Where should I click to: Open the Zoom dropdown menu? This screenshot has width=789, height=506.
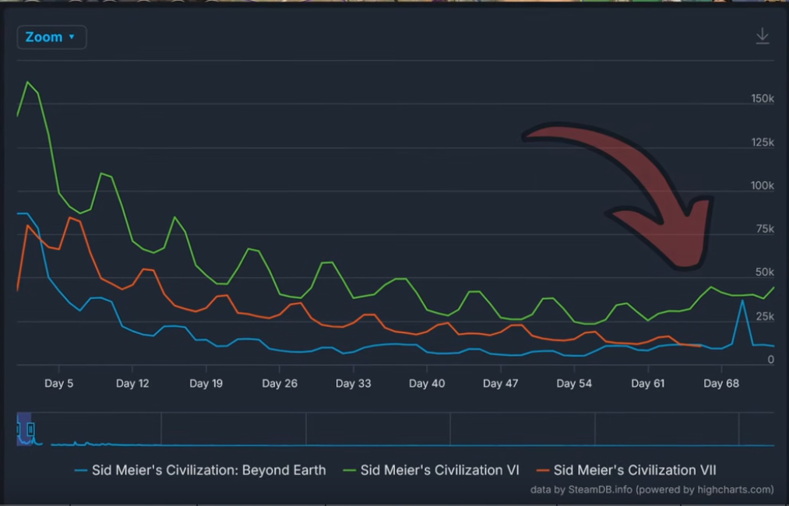(x=51, y=37)
